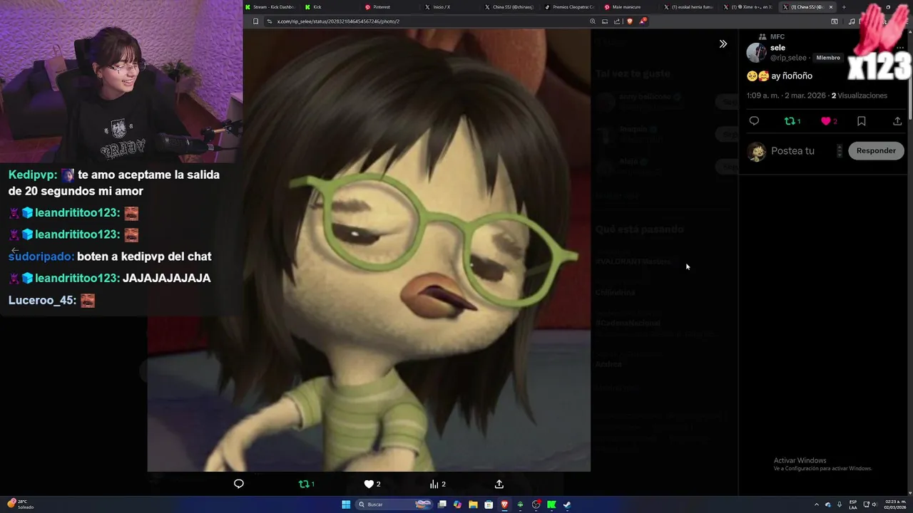This screenshot has width=913, height=513.
Task: Open Steam from the taskbar
Action: 567,504
